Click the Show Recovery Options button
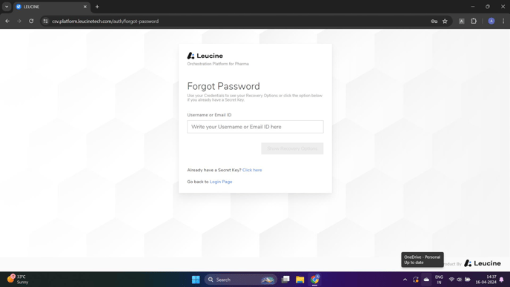The width and height of the screenshot is (510, 287). (292, 148)
